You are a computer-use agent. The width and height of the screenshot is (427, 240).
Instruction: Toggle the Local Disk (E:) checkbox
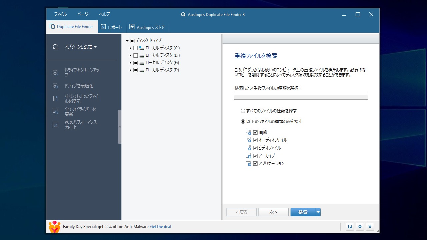135,63
